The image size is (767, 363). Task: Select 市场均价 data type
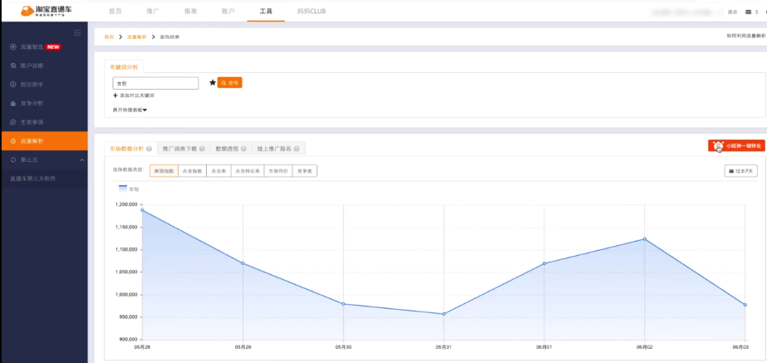278,171
